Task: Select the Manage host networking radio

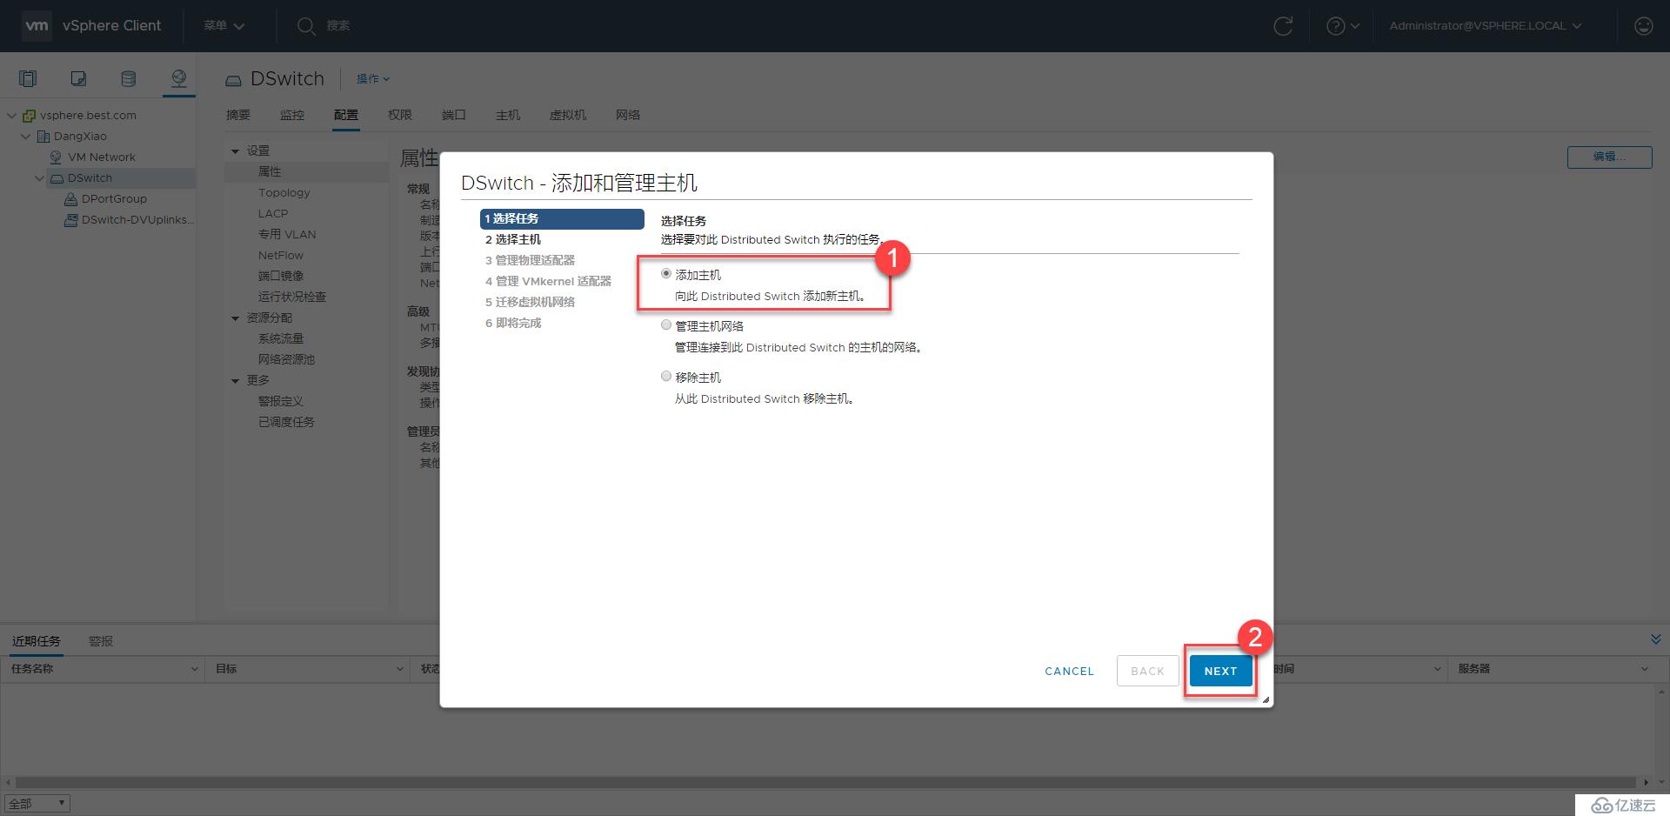Action: pos(666,325)
